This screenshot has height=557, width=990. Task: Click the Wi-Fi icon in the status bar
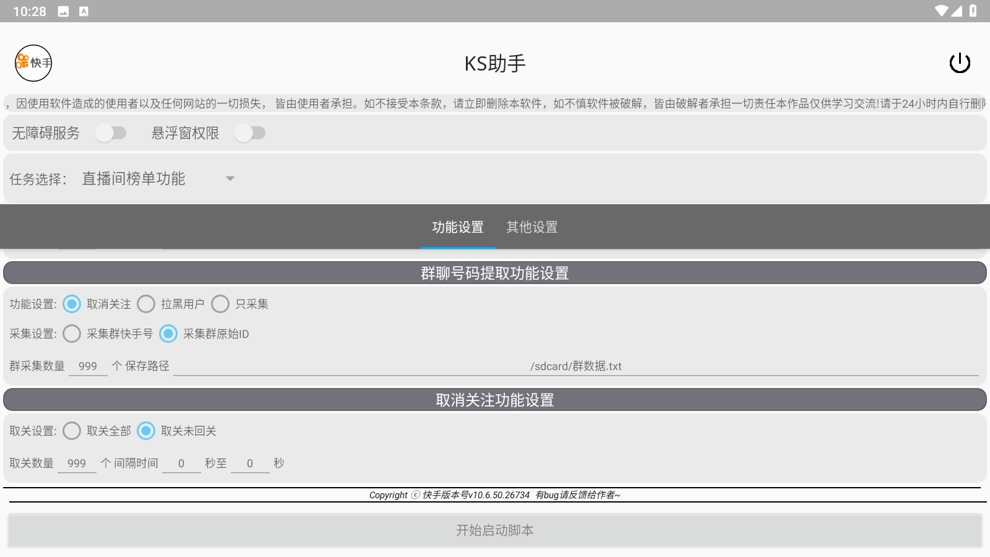click(942, 10)
